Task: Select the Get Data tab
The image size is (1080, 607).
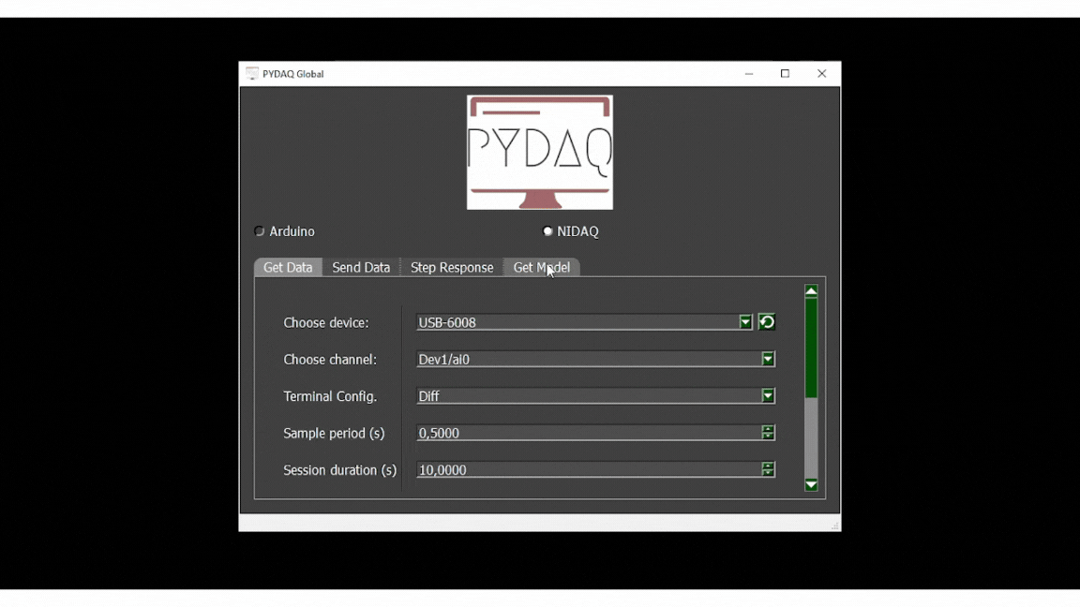Action: point(288,268)
